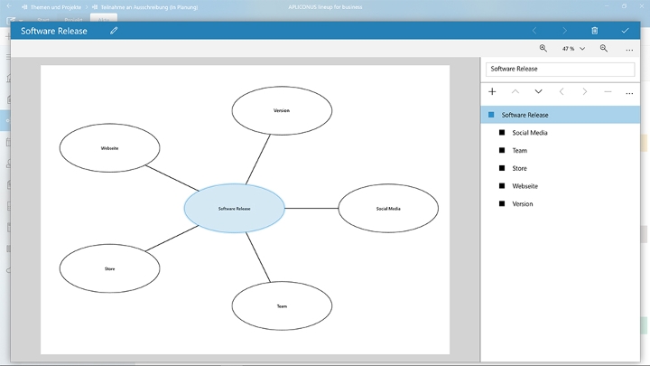This screenshot has height=366, width=650.
Task: Open outline panel more options menu
Action: pyautogui.click(x=629, y=93)
